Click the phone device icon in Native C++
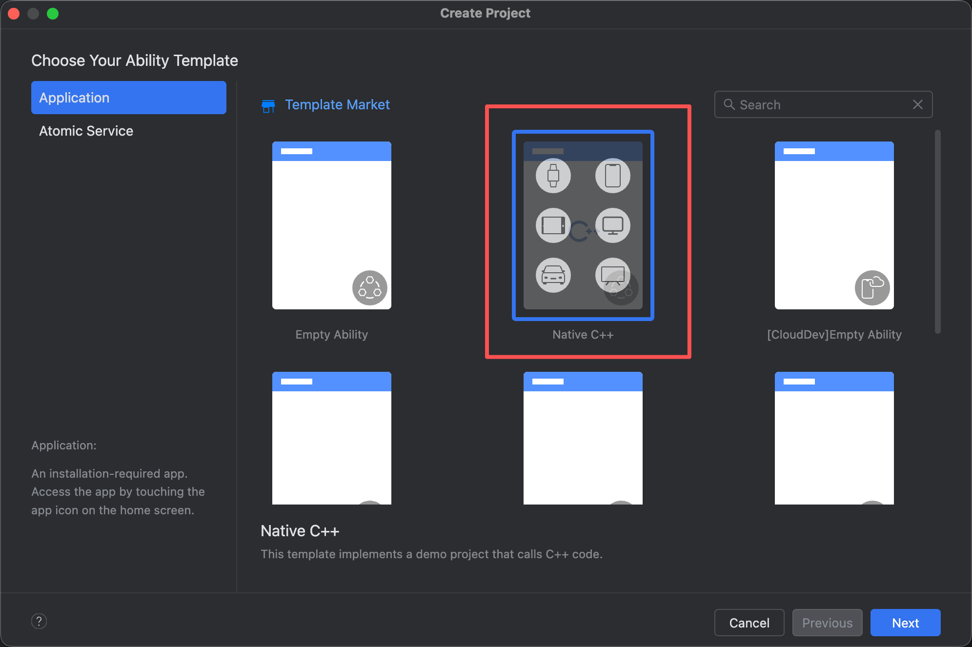The width and height of the screenshot is (972, 647). [x=612, y=176]
